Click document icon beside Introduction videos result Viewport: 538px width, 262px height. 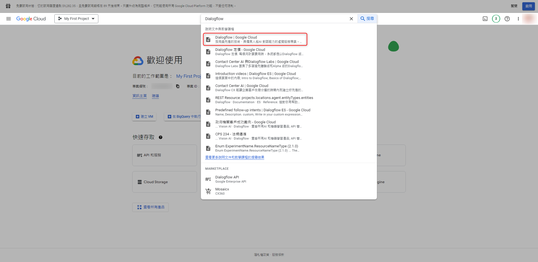click(x=208, y=76)
